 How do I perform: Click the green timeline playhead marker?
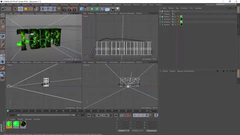(x=8, y=111)
